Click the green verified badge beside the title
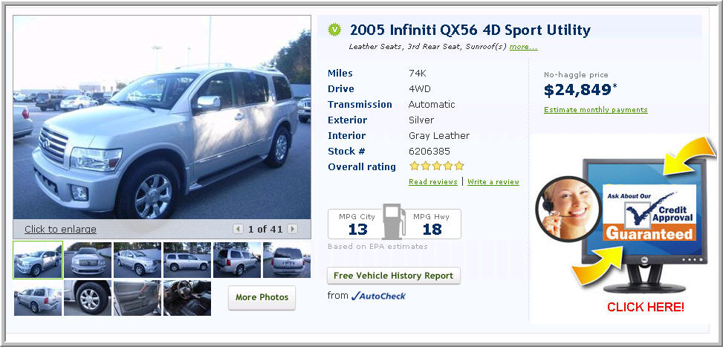The height and width of the screenshot is (347, 723). point(334,30)
